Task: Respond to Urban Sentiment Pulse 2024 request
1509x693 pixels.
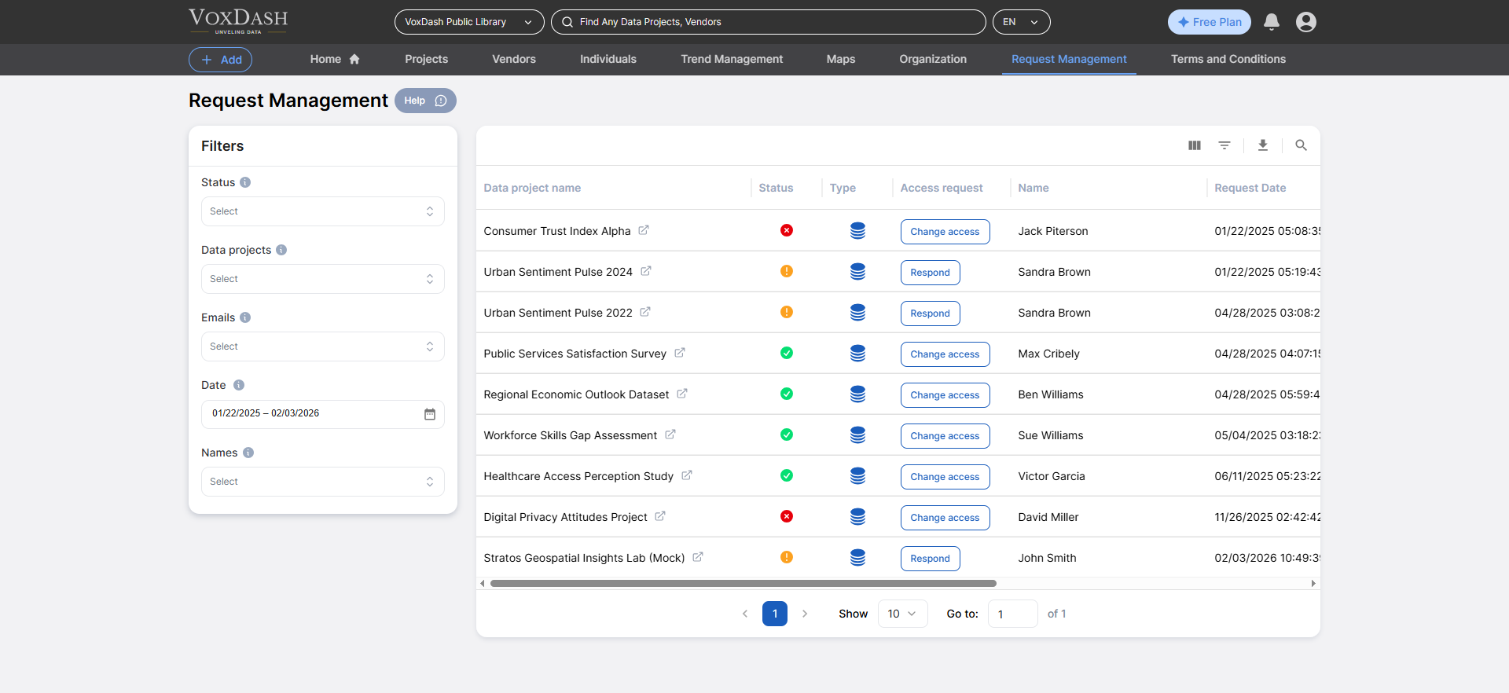Action: (x=930, y=273)
